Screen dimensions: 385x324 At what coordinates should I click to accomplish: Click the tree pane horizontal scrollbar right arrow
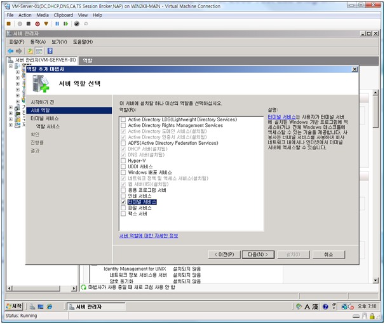tap(74, 288)
